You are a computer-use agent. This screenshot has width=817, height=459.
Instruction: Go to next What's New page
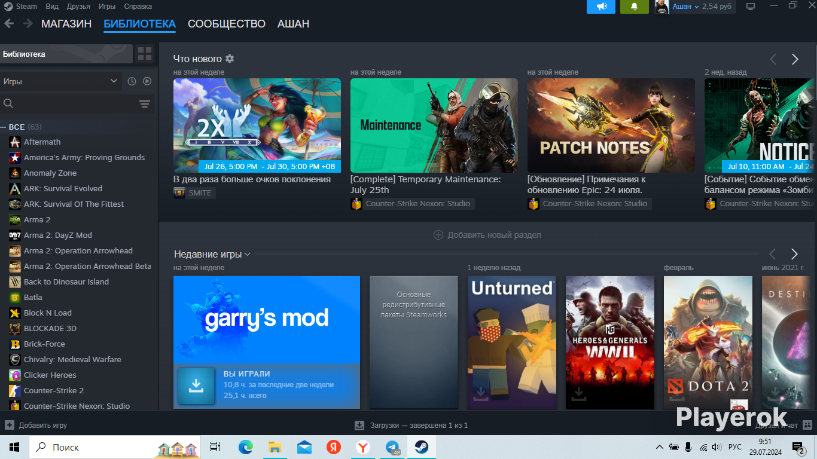coord(795,59)
